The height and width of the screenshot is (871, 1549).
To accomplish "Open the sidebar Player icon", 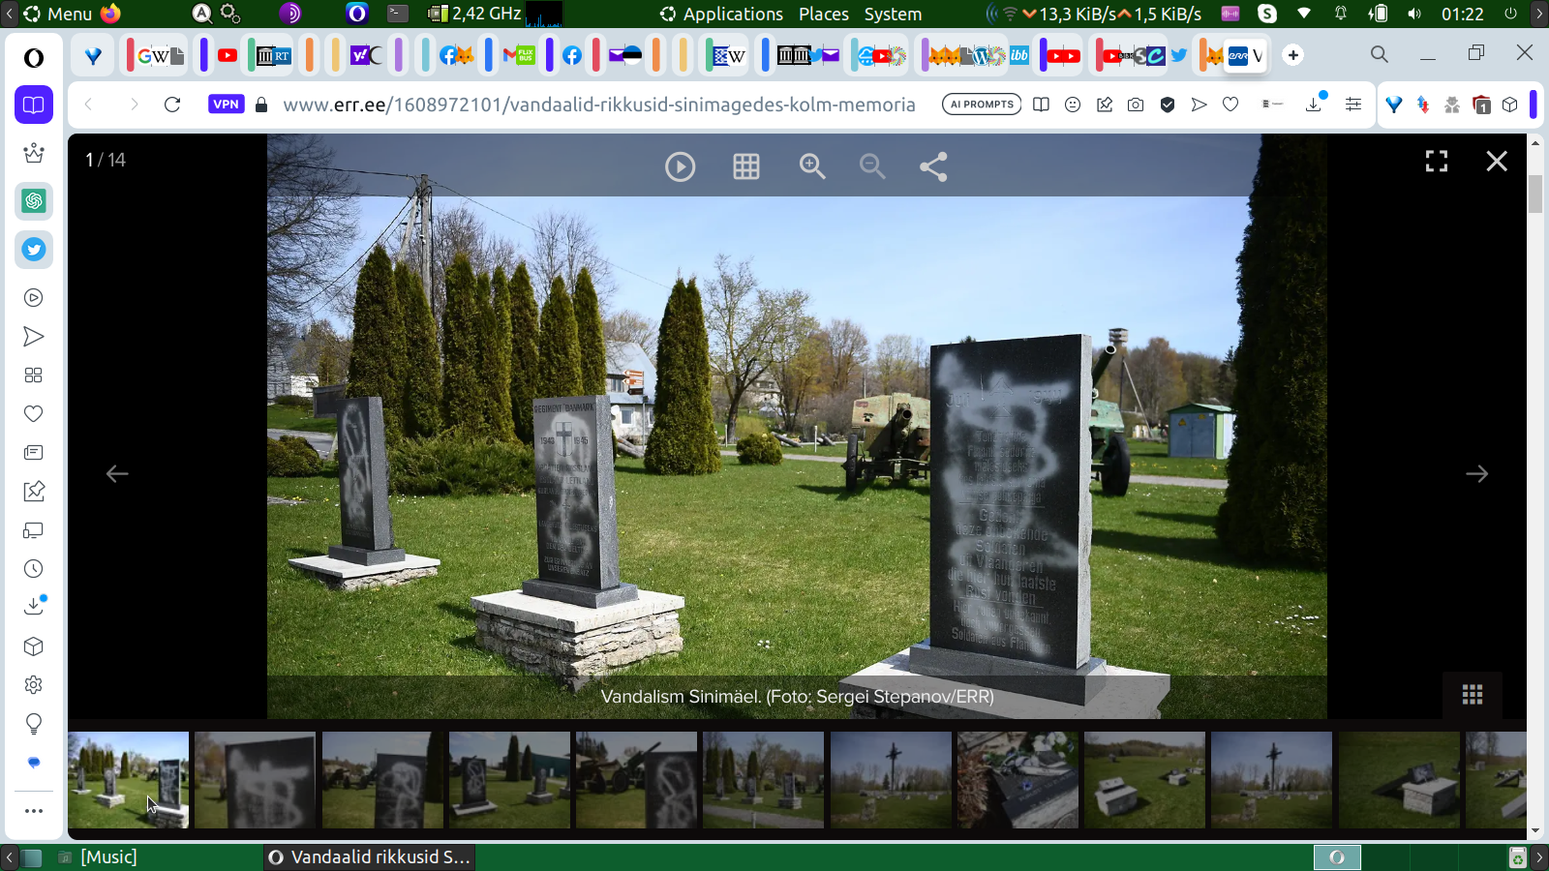I will click(x=34, y=298).
